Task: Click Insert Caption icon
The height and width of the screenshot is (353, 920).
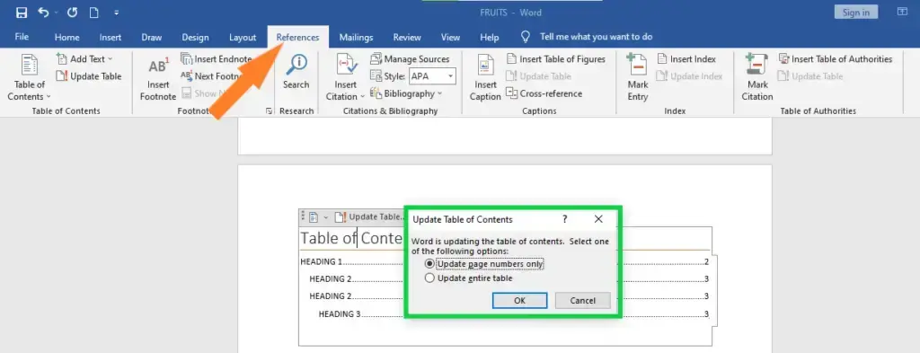Action: tap(485, 77)
